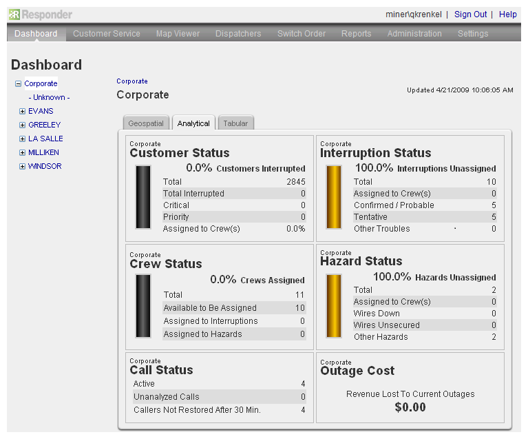This screenshot has width=528, height=439.
Task: Click the Crew Status heading
Action: tap(166, 264)
